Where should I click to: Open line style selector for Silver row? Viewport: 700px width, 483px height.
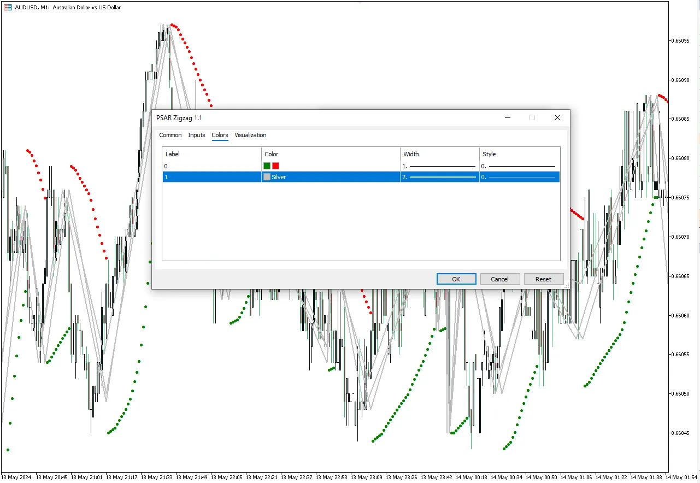[520, 177]
